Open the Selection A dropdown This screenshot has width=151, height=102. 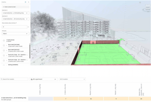(16, 13)
